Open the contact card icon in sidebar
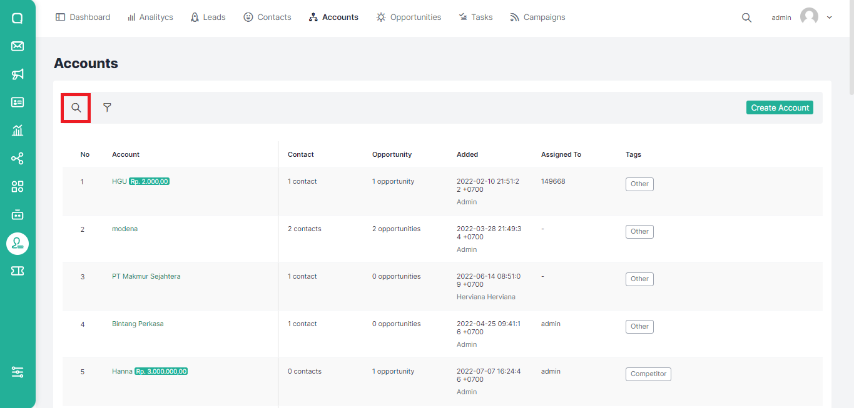The image size is (854, 408). pos(18,102)
